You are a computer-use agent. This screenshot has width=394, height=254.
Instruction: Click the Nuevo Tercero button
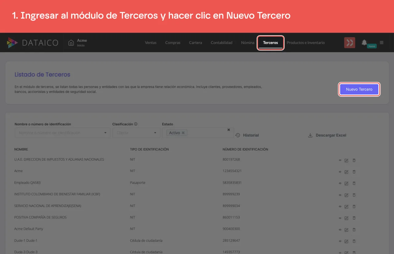pos(359,89)
